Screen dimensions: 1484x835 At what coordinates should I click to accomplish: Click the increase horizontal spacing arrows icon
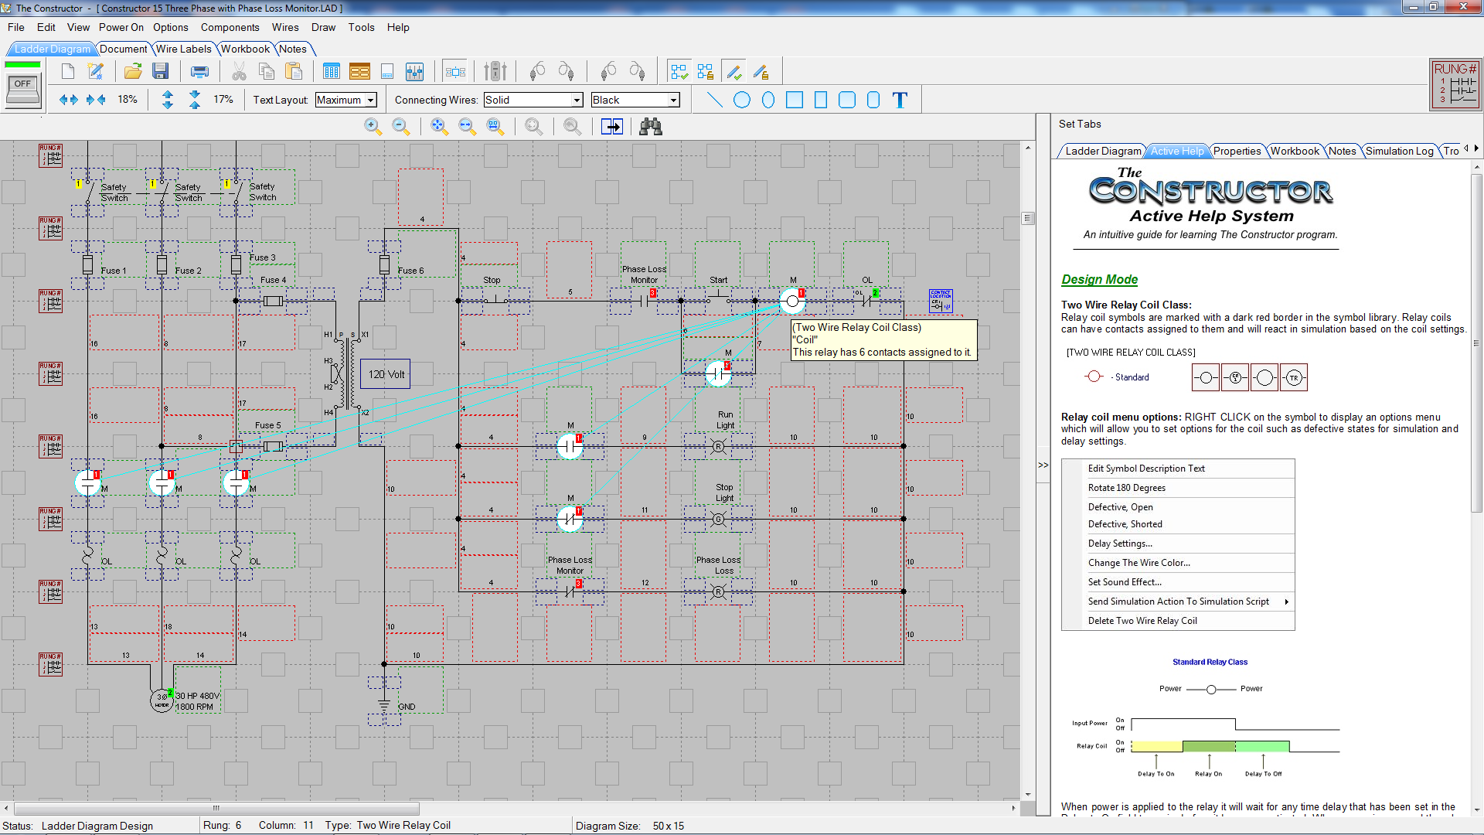coord(69,100)
